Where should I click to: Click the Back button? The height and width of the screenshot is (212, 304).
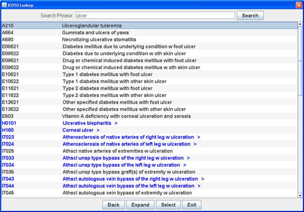[114, 205]
